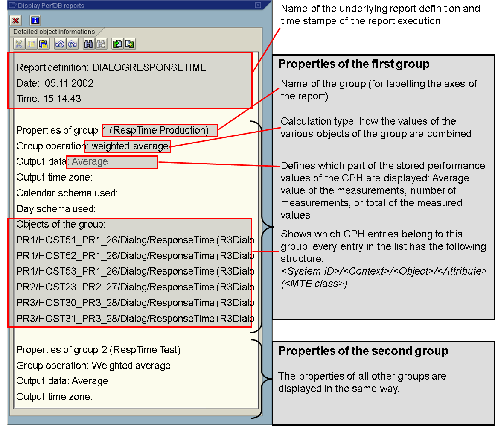Select the Detailed object informations tab
Viewport: 495px width, 427px height.
pos(54,32)
